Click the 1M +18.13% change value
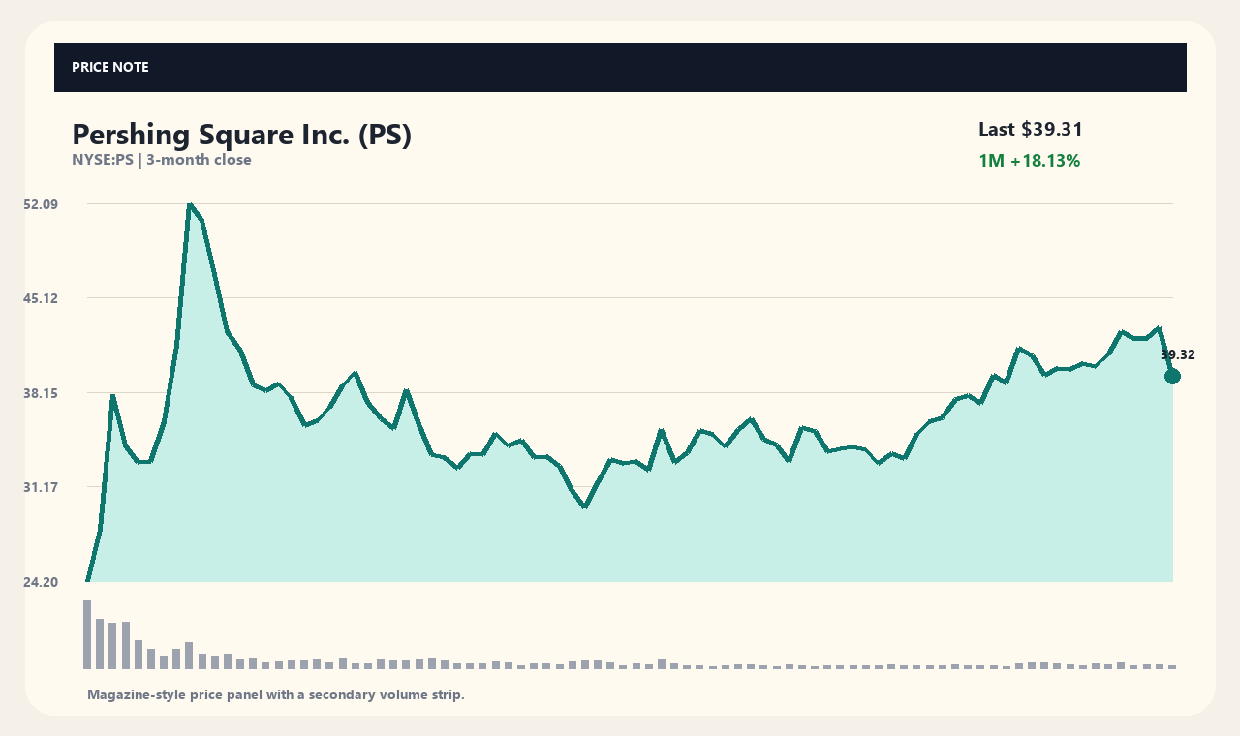This screenshot has height=736, width=1240. (1029, 161)
